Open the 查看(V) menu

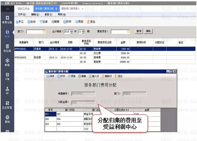tap(48, 14)
